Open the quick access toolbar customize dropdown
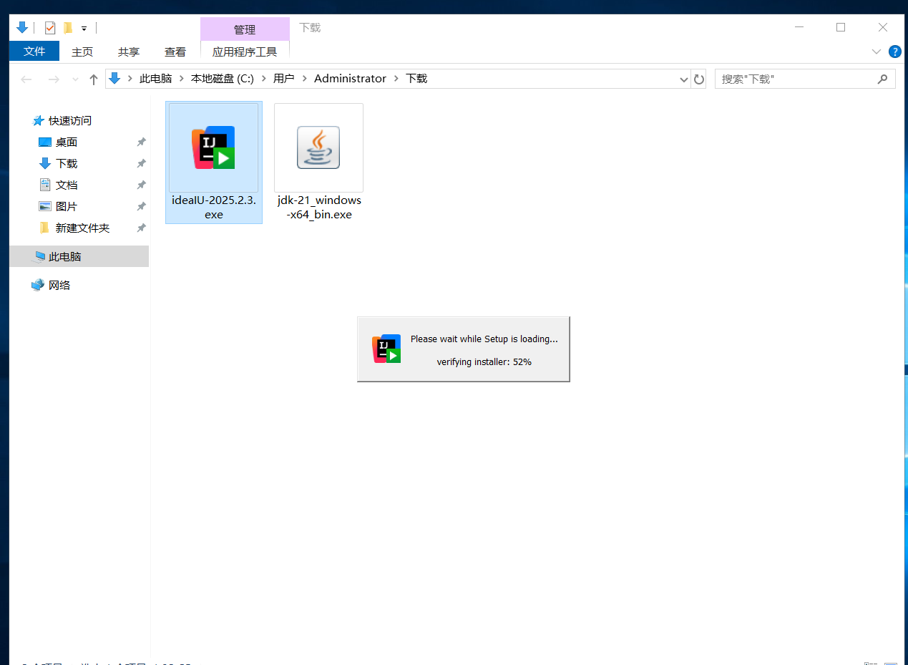The width and height of the screenshot is (908, 665). [x=84, y=27]
